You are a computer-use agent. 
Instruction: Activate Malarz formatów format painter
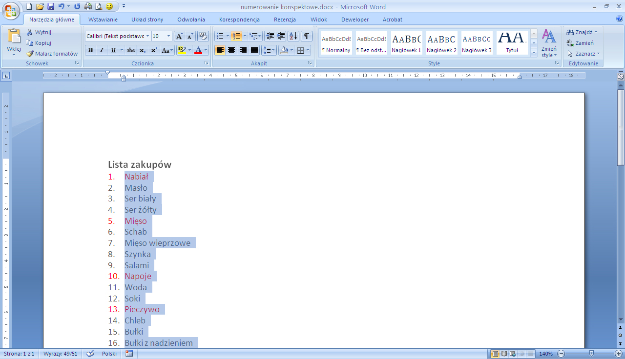(52, 54)
